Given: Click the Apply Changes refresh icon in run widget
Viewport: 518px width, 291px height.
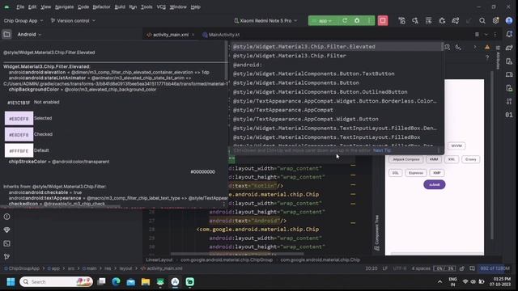Looking at the screenshot, I should [345, 20].
